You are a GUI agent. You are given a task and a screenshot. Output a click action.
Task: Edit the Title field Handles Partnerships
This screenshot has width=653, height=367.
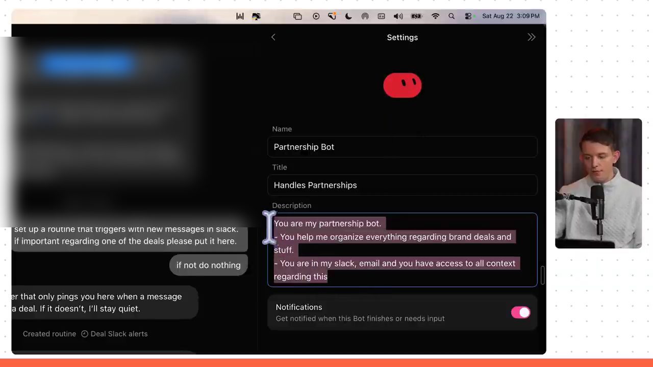click(x=402, y=185)
